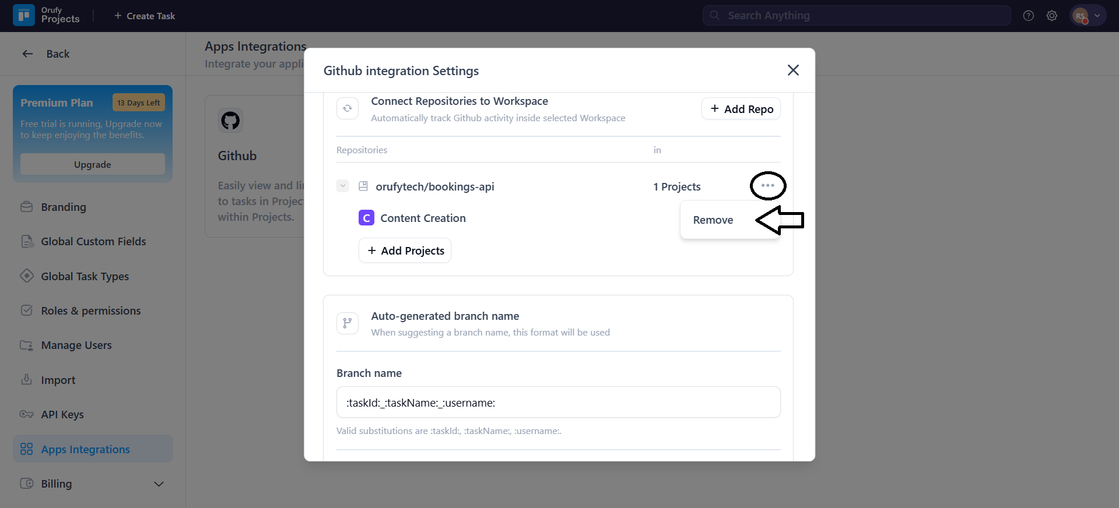Open the settings gear icon in header
The height and width of the screenshot is (508, 1119).
1051,16
